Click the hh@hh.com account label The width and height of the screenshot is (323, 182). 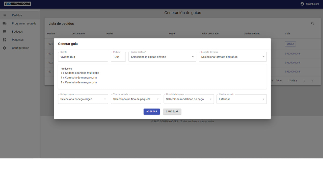point(312,4)
